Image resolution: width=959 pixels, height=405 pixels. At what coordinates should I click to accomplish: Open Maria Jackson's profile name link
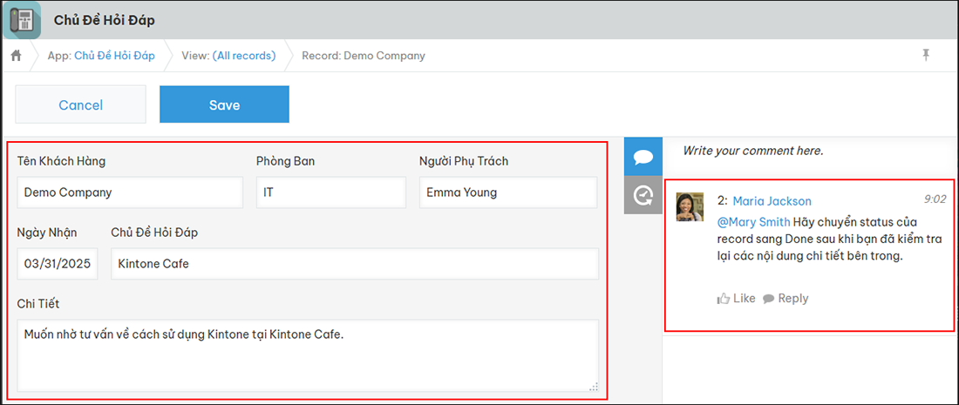coord(772,201)
